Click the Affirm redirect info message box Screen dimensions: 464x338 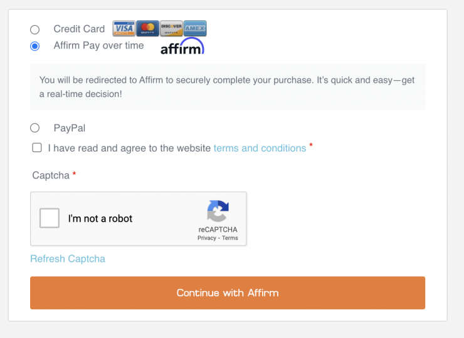[227, 87]
